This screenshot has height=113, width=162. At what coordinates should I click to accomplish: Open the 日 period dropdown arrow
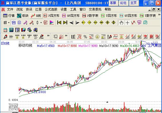[9, 23]
